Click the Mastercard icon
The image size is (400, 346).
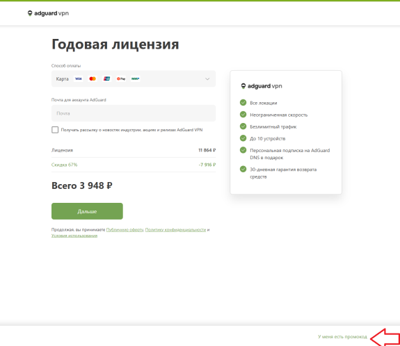[x=93, y=79]
